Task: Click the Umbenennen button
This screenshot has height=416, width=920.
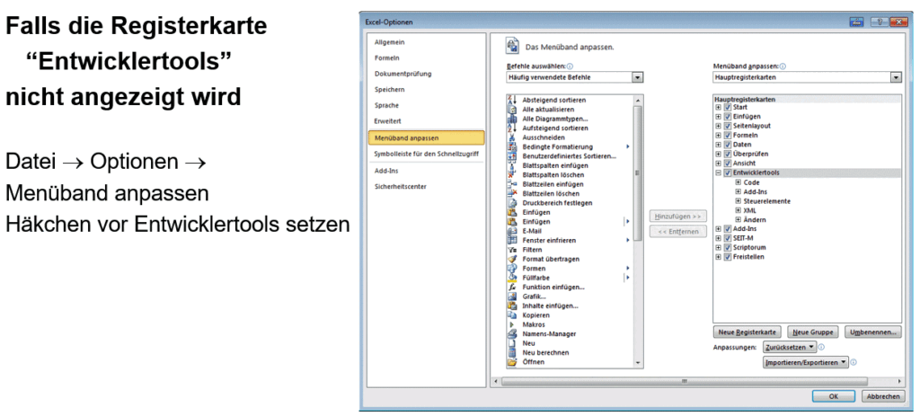Action: [x=873, y=332]
